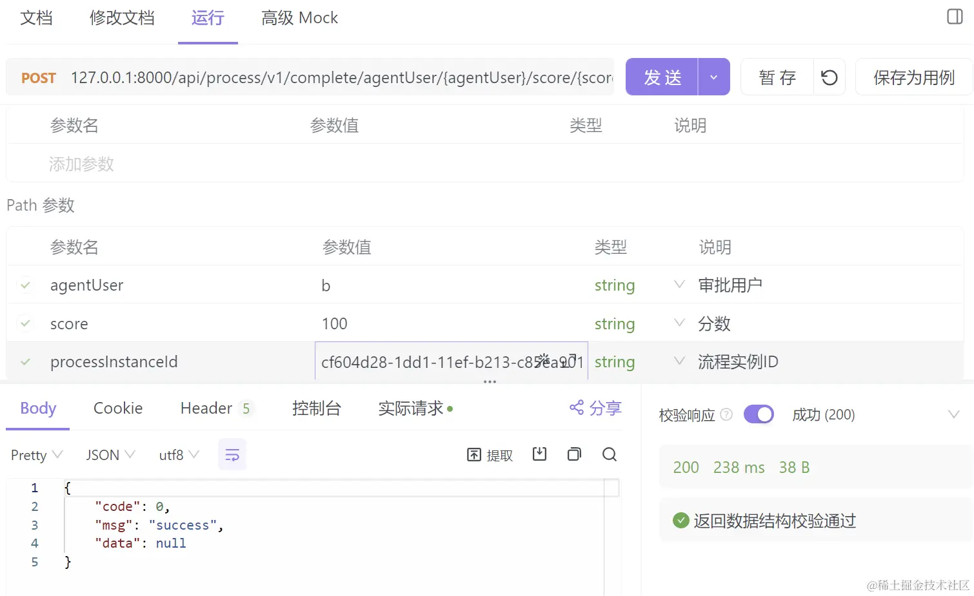Image resolution: width=974 pixels, height=596 pixels.
Task: Open search within the response body
Action: pyautogui.click(x=609, y=454)
